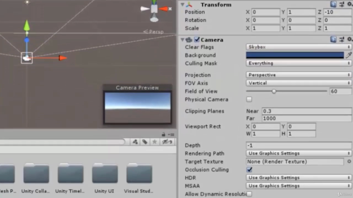The image size is (353, 198).
Task: Click the scene gizmo center cube
Action: coord(154,9)
